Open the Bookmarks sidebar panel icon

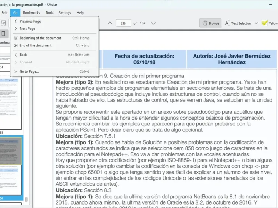pyautogui.click(x=3, y=34)
